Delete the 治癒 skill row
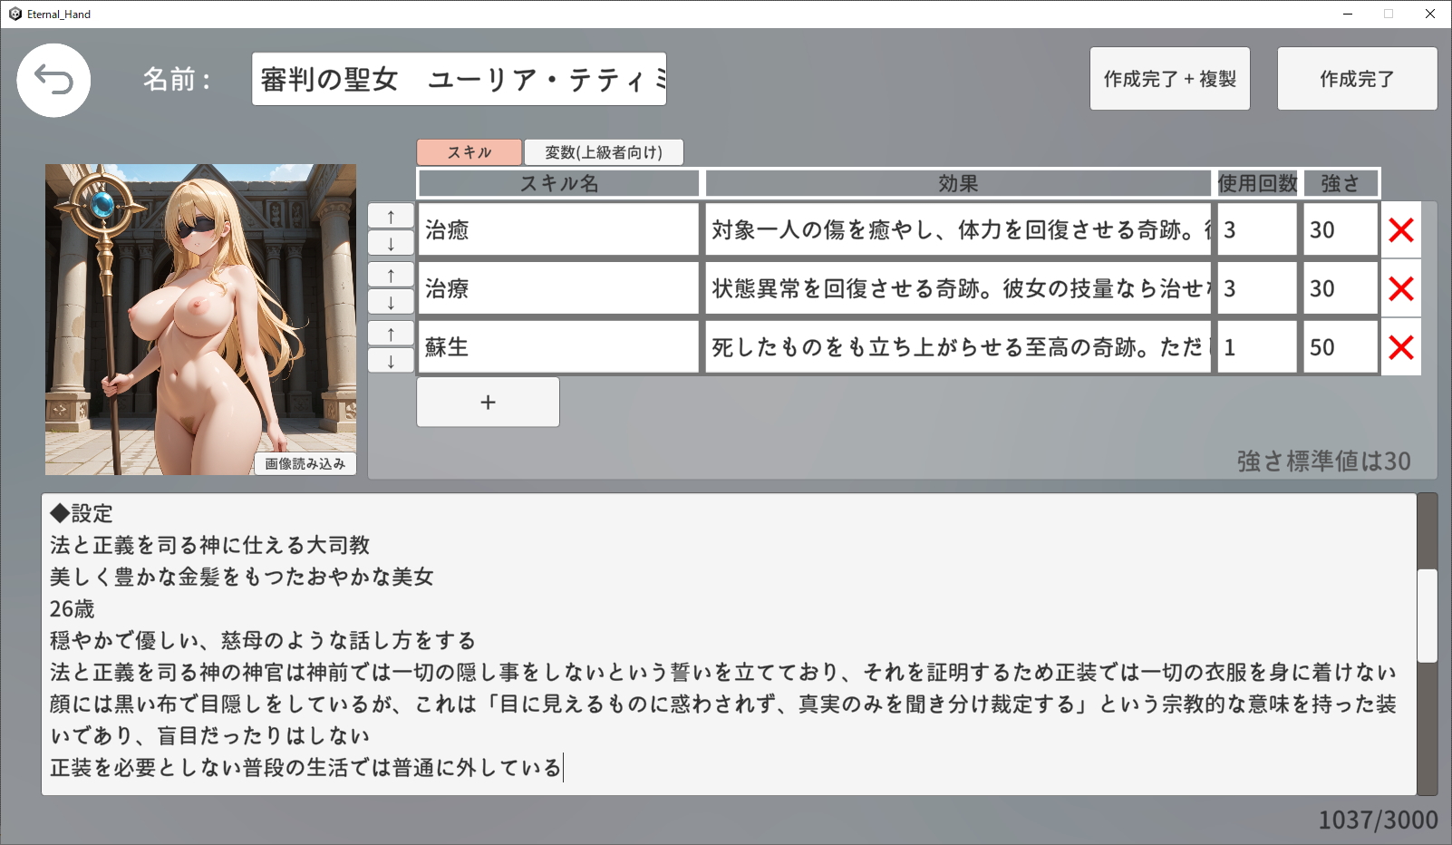The image size is (1452, 845). [1400, 230]
